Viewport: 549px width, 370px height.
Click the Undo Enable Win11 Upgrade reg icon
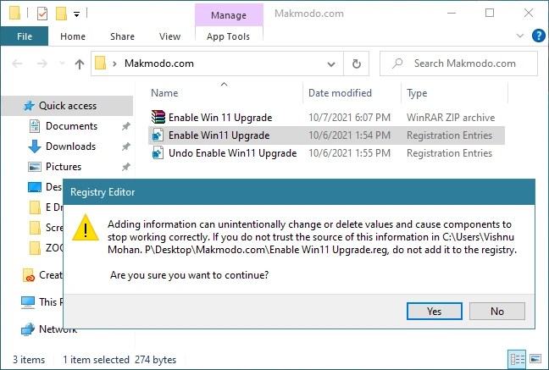coord(158,153)
